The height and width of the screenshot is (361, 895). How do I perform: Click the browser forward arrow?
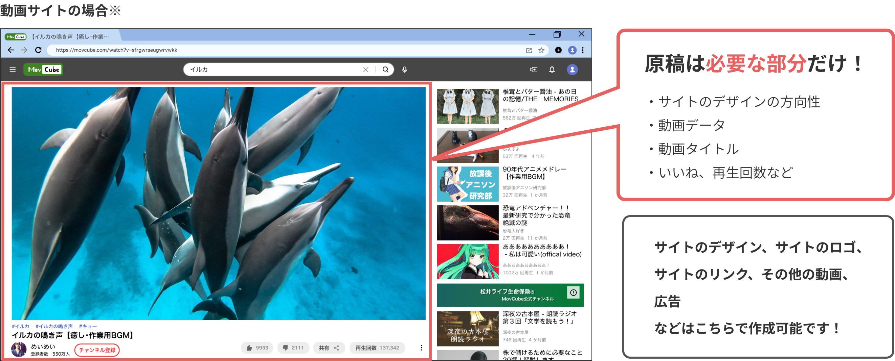(x=24, y=50)
